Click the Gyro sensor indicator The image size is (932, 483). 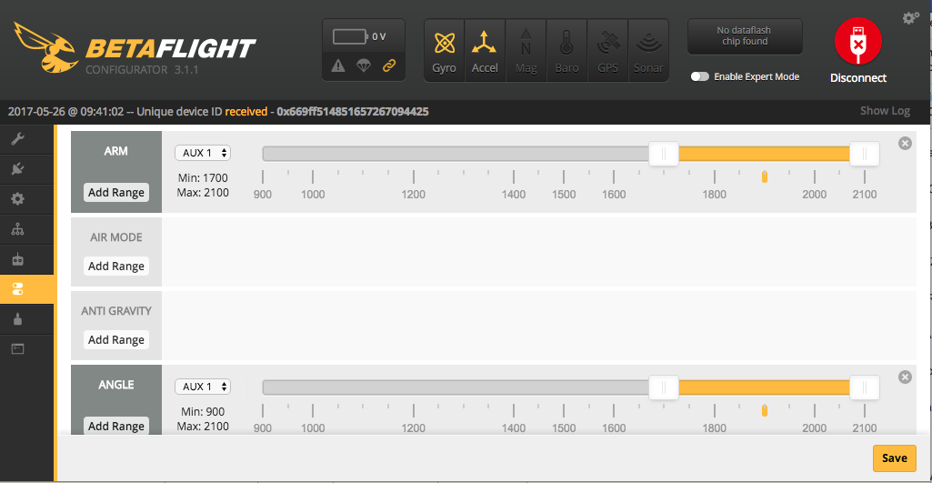pyautogui.click(x=444, y=51)
